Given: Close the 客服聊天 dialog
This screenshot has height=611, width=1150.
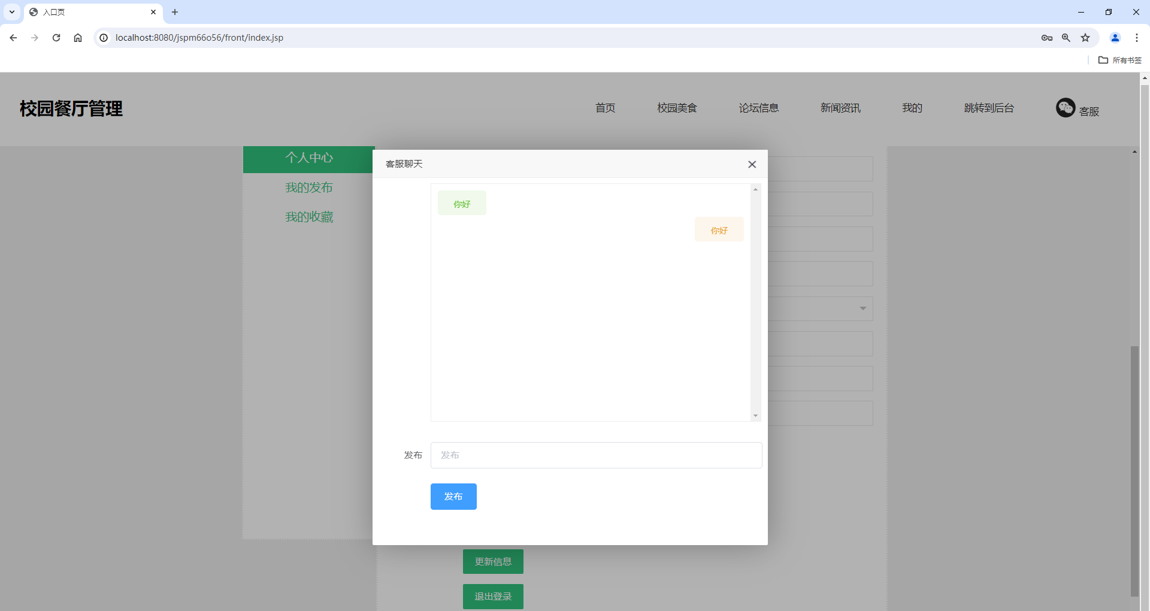Looking at the screenshot, I should [x=752, y=164].
